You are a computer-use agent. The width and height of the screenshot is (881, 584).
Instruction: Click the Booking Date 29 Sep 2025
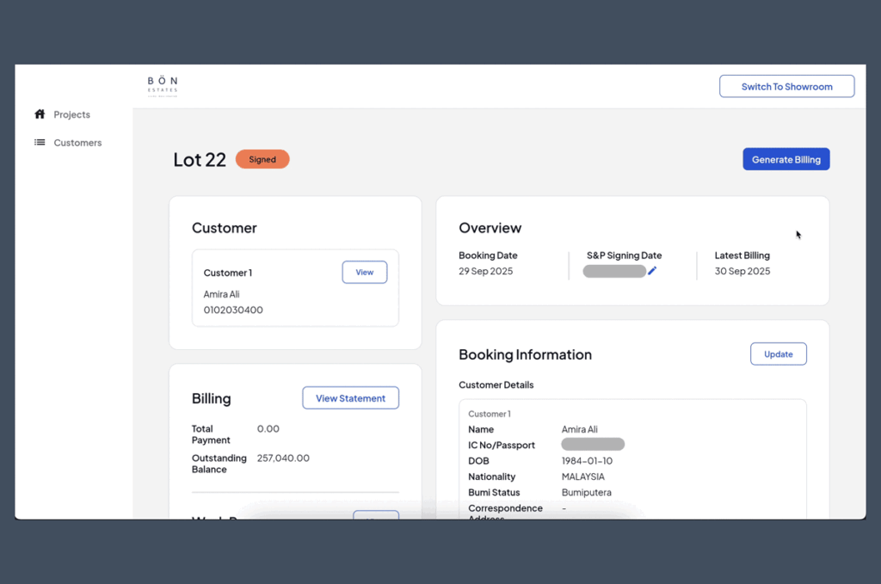point(486,271)
